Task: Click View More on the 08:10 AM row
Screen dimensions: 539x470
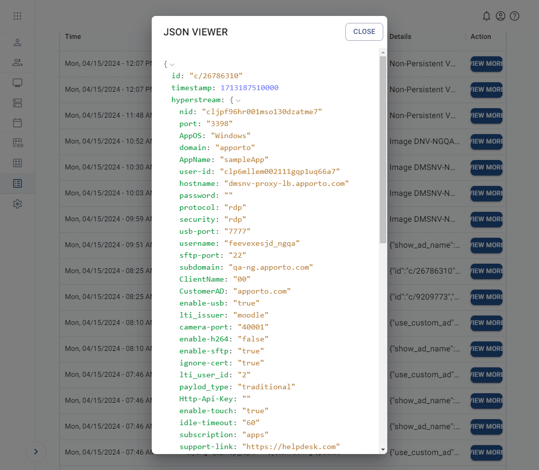Action: 486,323
